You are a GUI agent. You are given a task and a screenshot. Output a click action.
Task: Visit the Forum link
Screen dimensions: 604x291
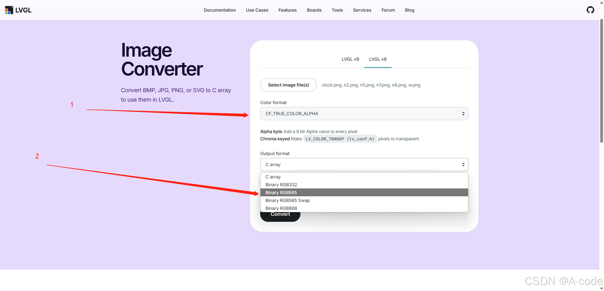[388, 10]
